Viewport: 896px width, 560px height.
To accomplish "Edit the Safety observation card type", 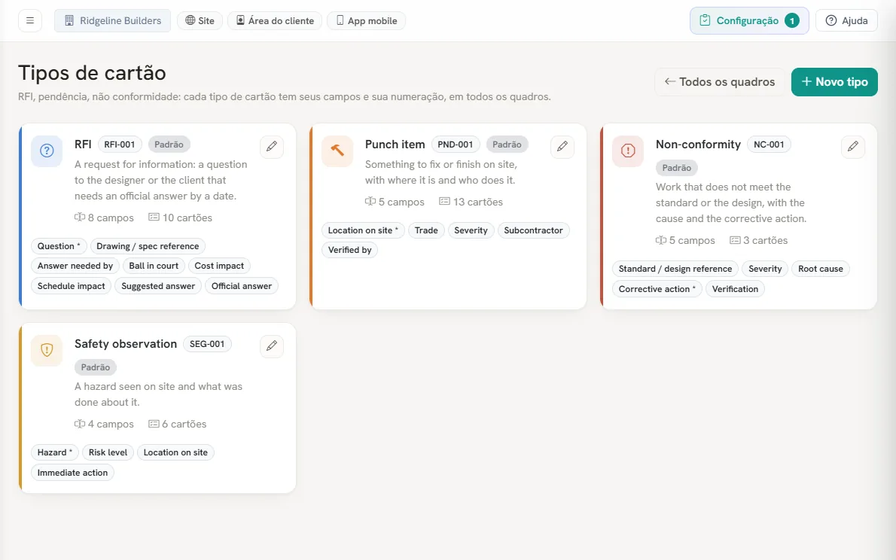I will click(x=271, y=345).
